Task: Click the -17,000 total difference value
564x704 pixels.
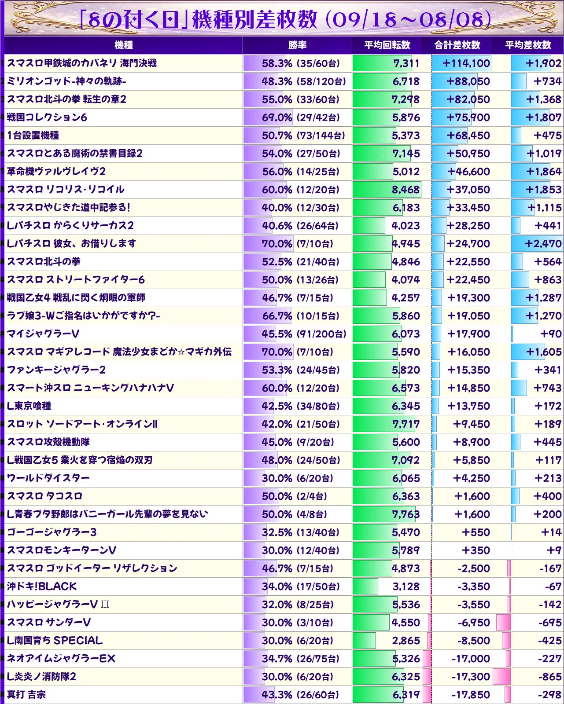Action: tap(471, 659)
